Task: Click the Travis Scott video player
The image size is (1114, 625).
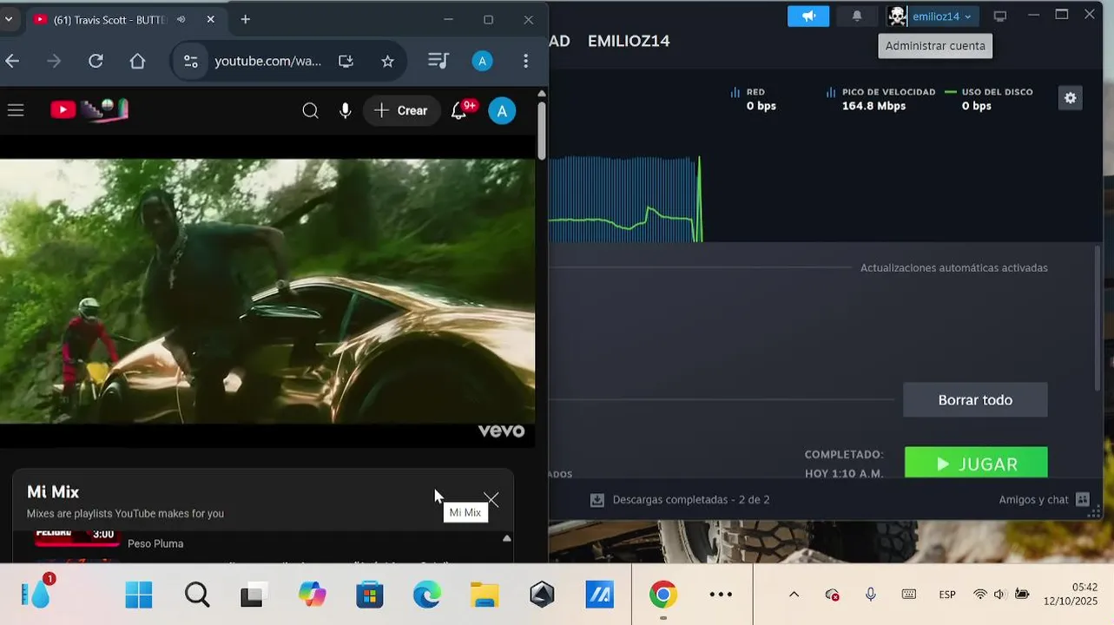Action: (x=267, y=291)
